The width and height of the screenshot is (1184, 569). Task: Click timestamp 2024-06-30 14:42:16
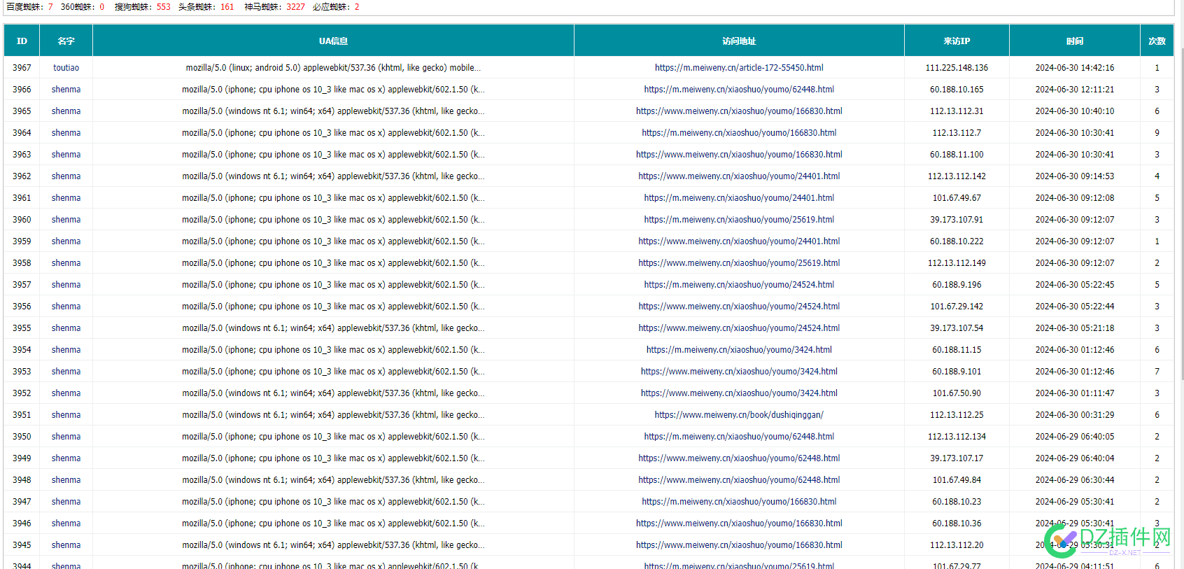point(1075,68)
